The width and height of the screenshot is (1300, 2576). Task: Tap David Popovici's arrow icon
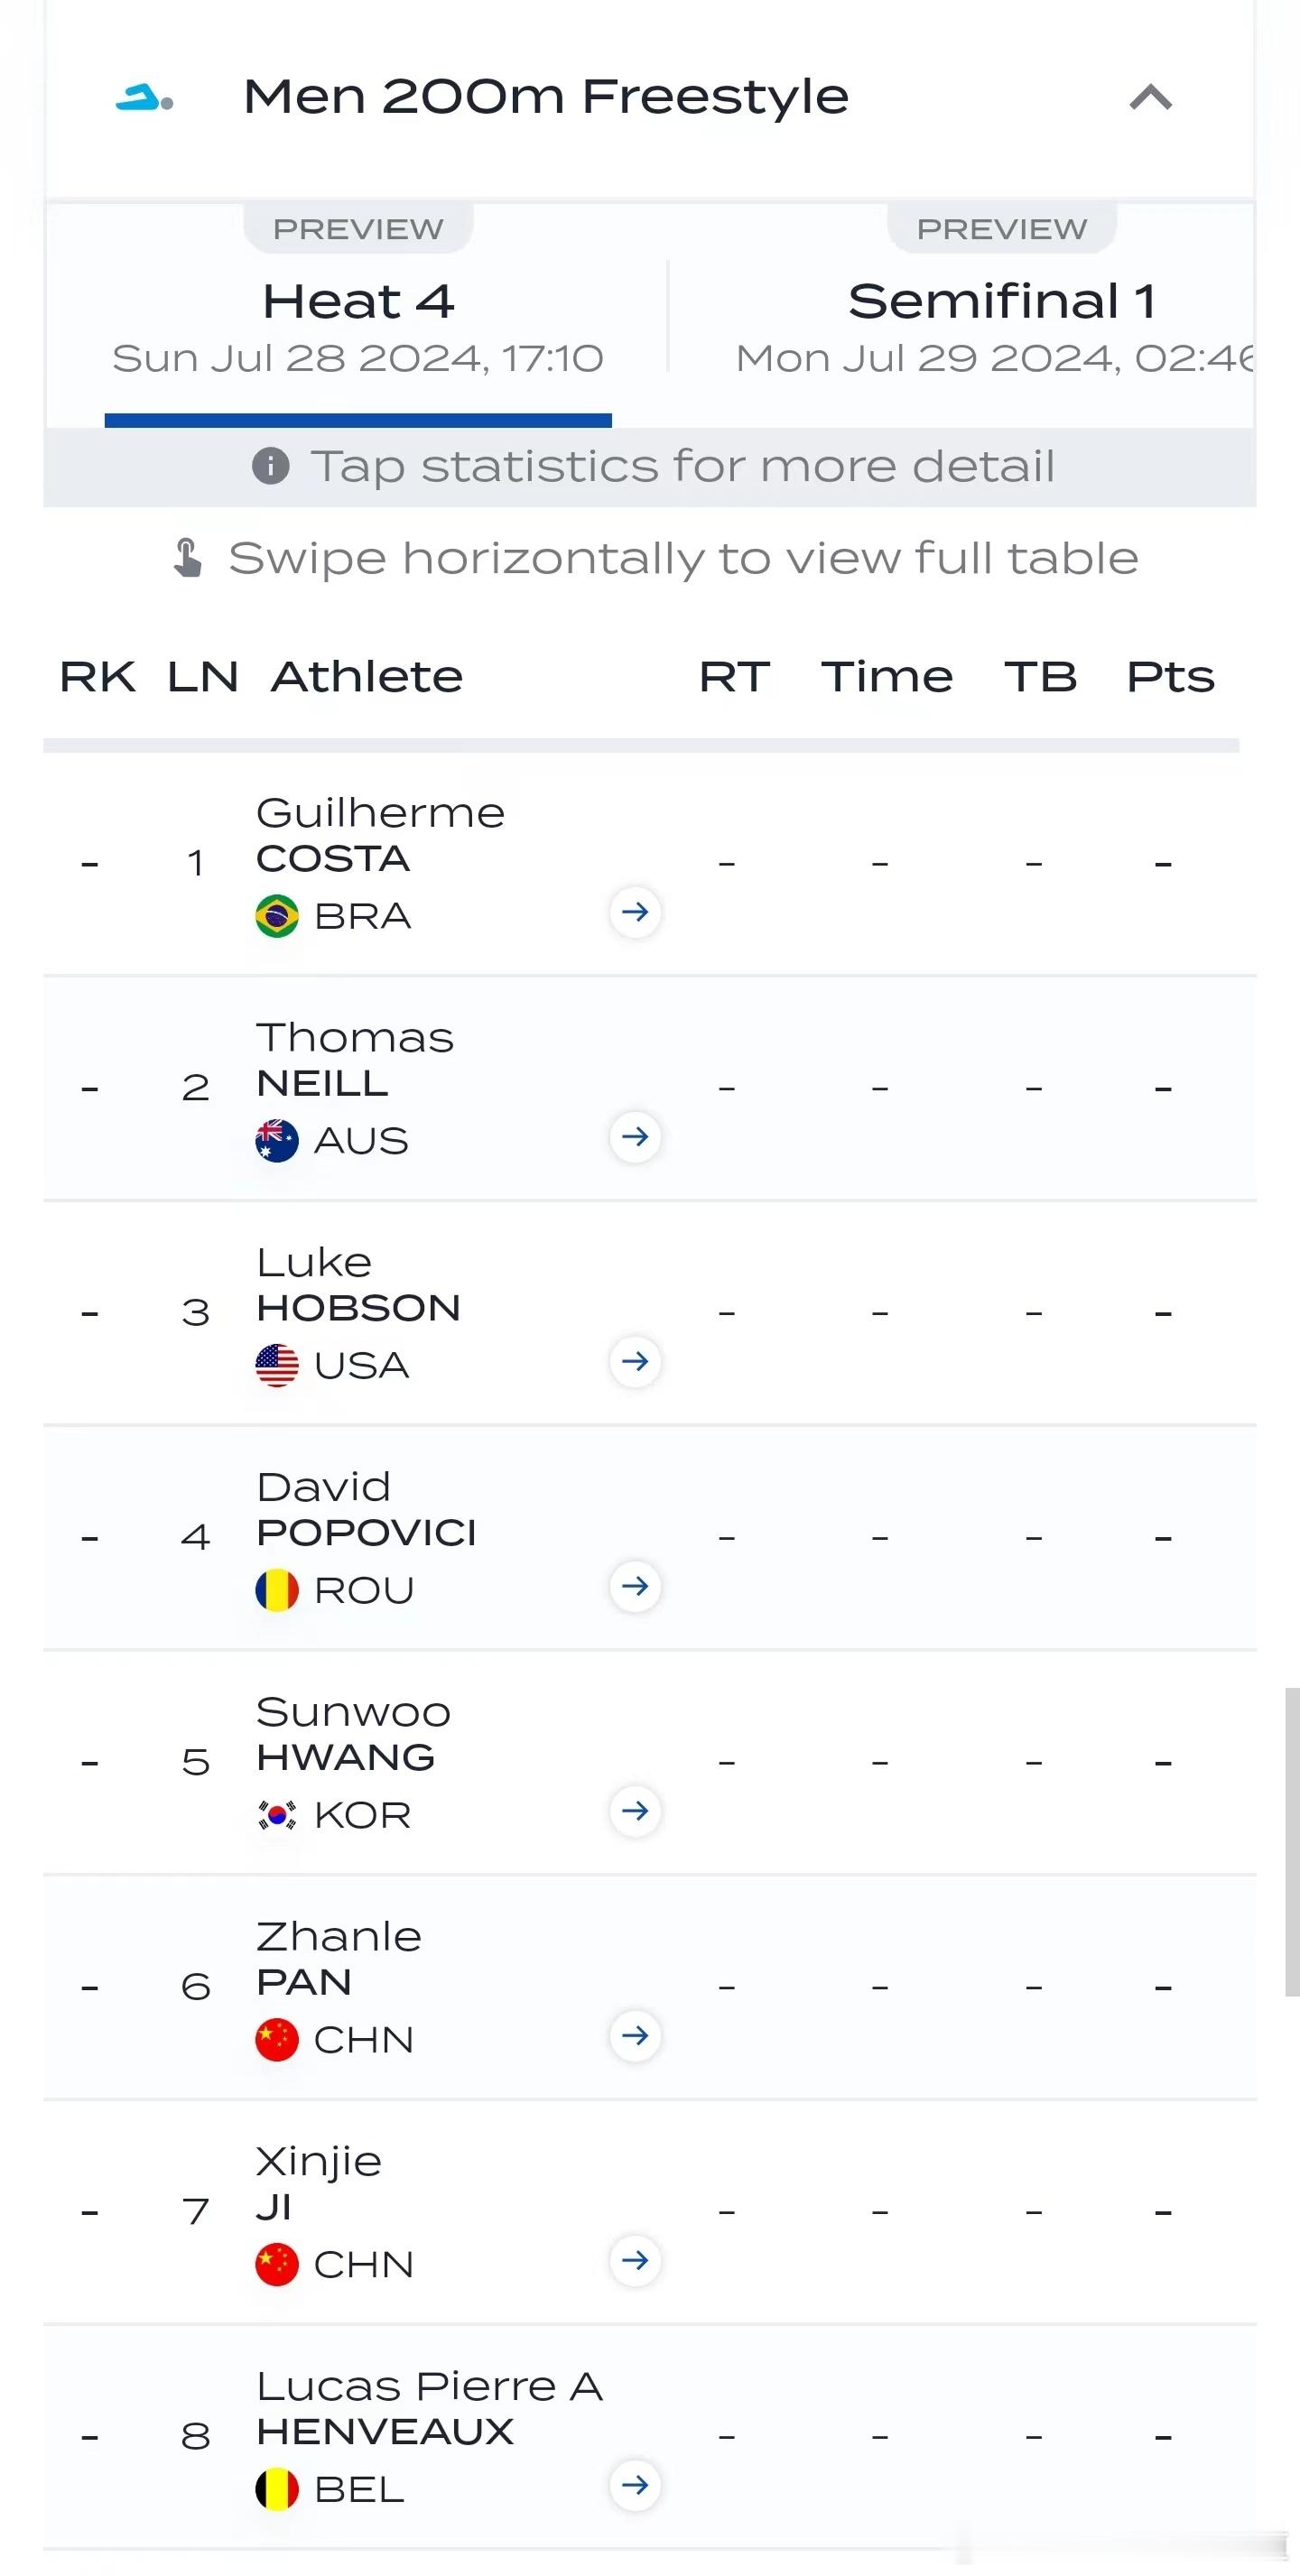click(x=635, y=1587)
